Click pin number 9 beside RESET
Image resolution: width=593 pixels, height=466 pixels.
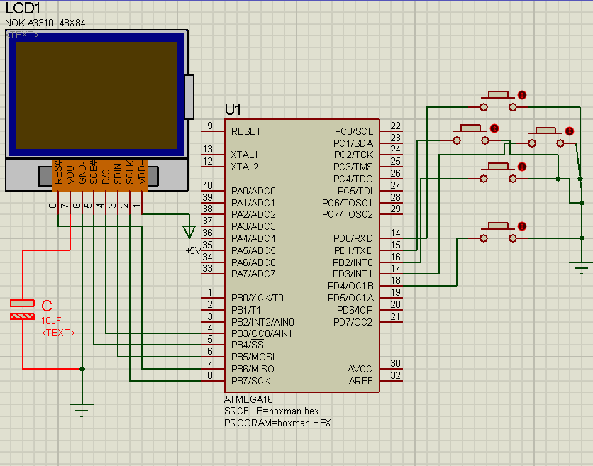210,126
